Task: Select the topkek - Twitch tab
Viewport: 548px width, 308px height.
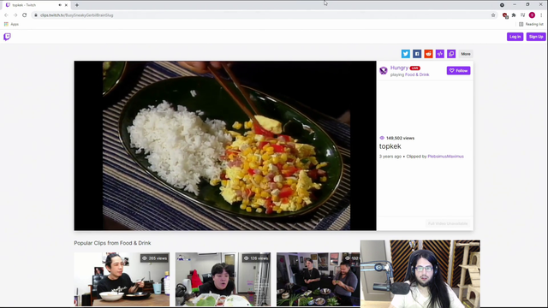Action: point(36,5)
